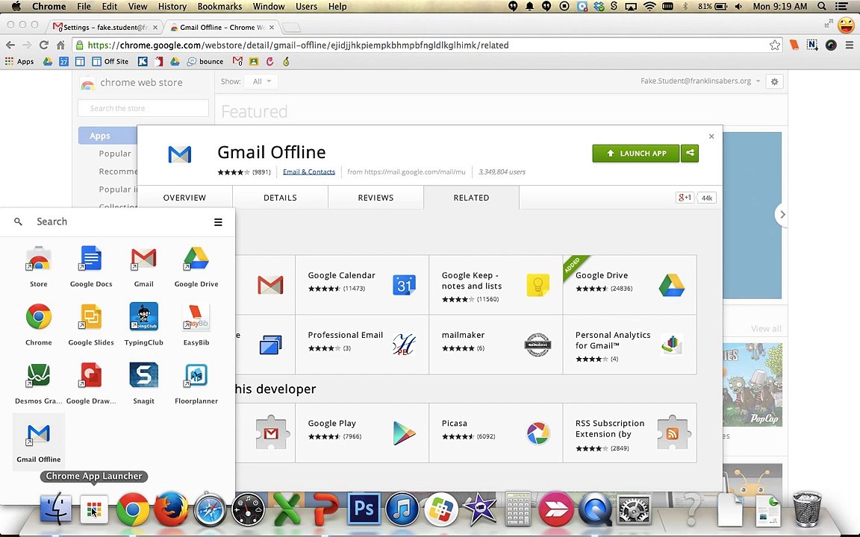The width and height of the screenshot is (860, 537).
Task: Switch to the Settings browser tab
Action: pos(105,27)
